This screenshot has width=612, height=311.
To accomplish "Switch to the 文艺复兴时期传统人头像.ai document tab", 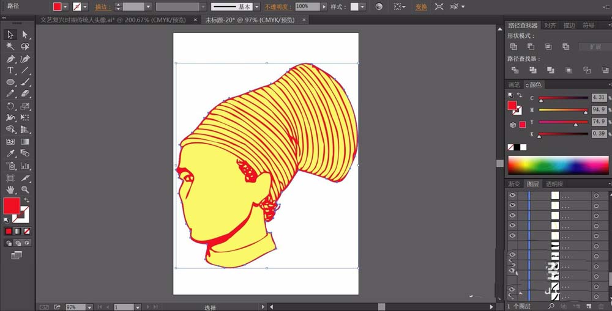I will coord(113,20).
